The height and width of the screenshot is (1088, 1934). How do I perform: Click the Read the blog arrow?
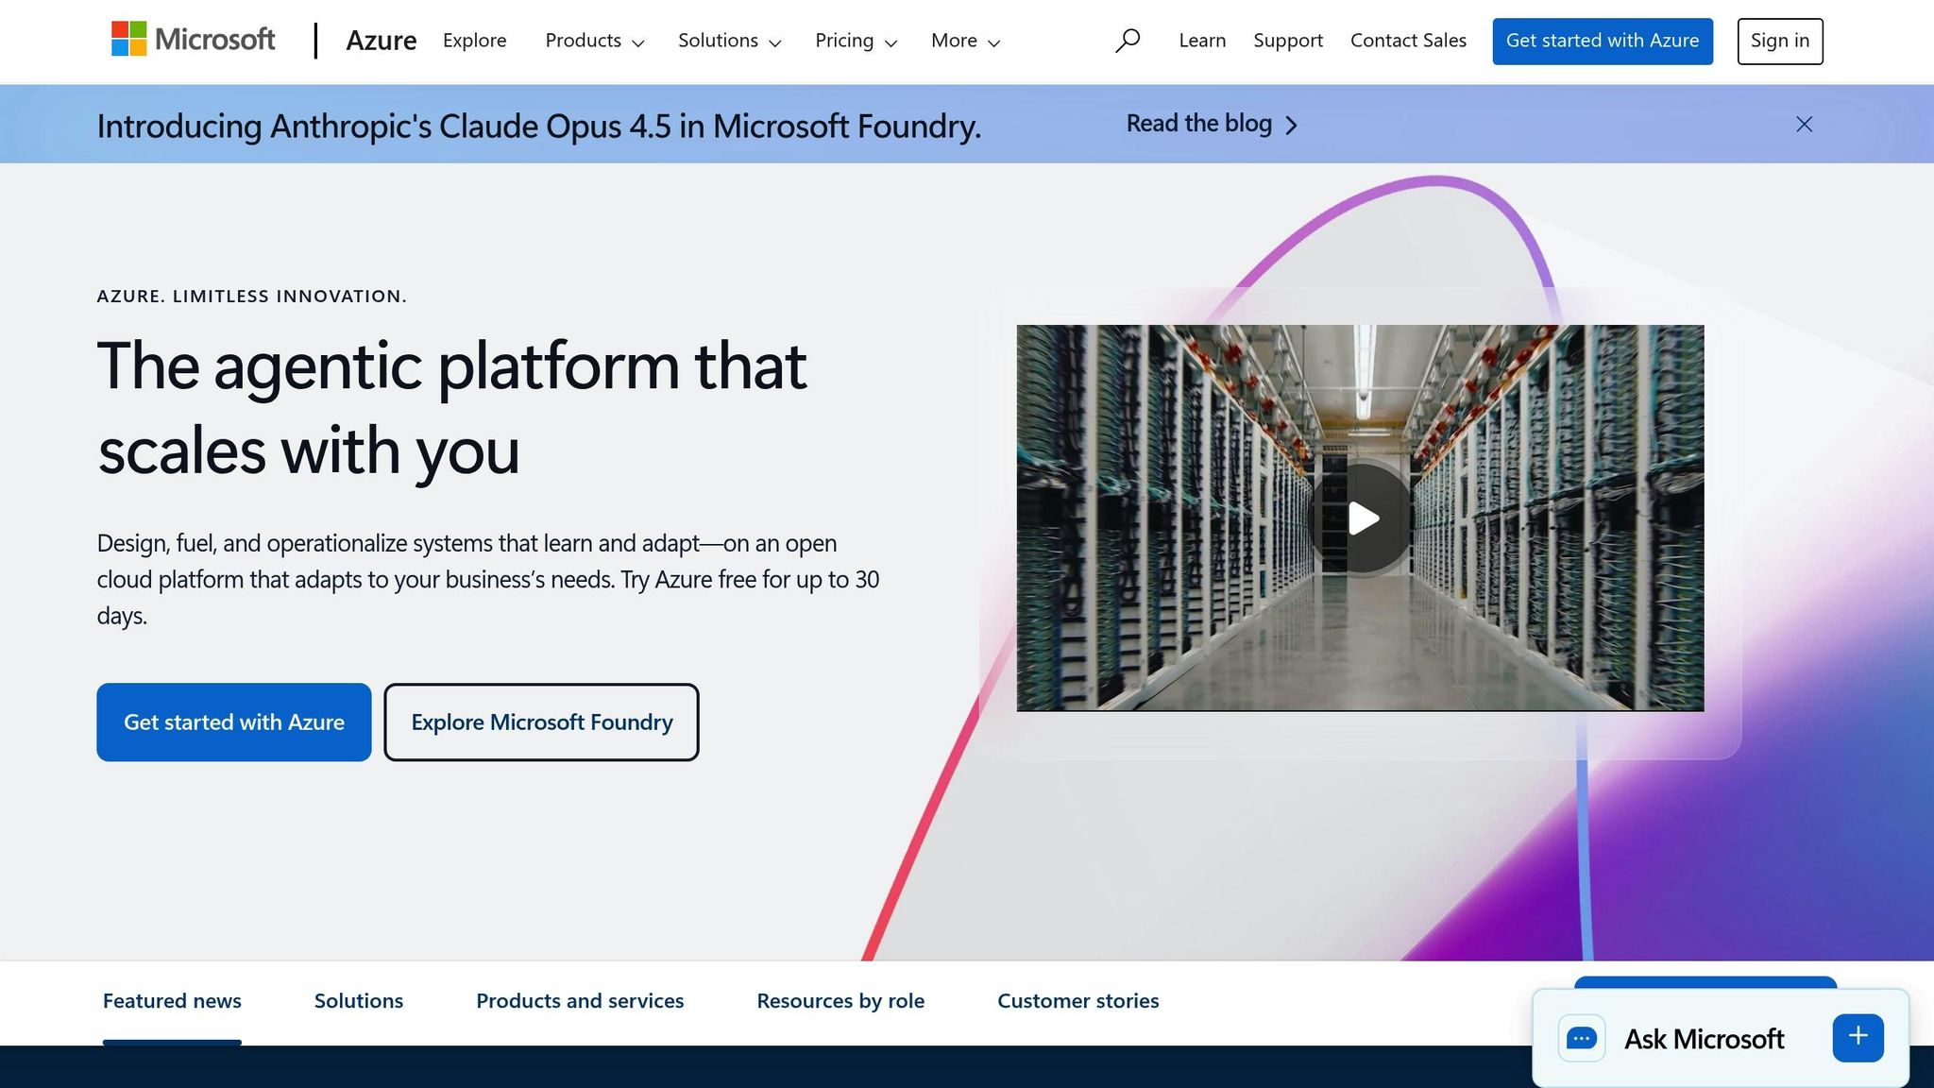pos(1292,125)
